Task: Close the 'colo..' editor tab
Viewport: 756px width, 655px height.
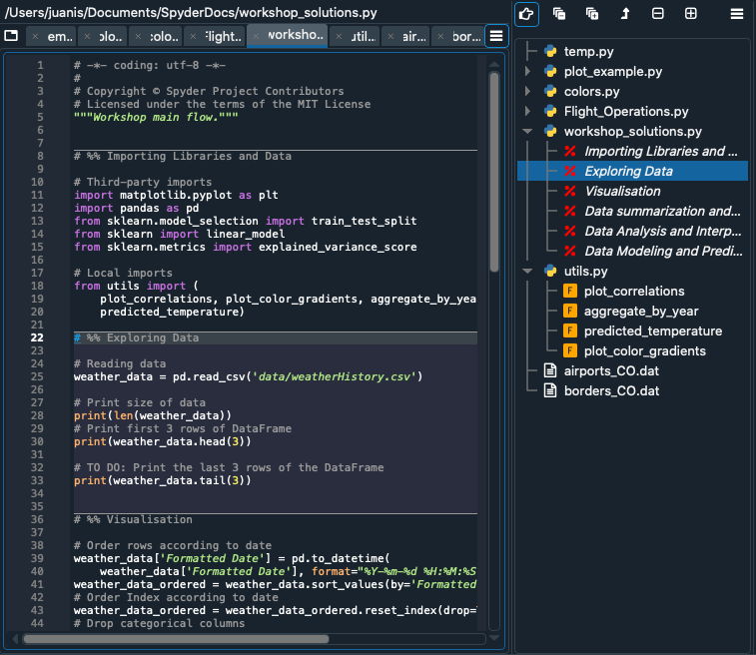Action: (x=139, y=37)
